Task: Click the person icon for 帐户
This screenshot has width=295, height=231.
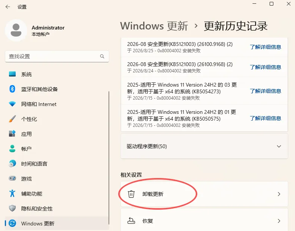Action: pyautogui.click(x=12, y=149)
